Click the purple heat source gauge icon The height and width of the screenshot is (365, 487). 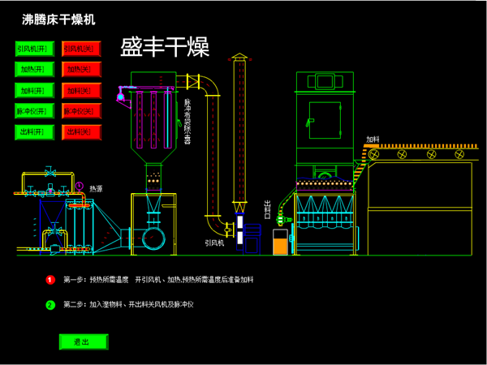point(80,186)
